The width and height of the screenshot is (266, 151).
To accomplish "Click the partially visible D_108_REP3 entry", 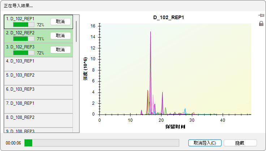I will click(38, 130).
